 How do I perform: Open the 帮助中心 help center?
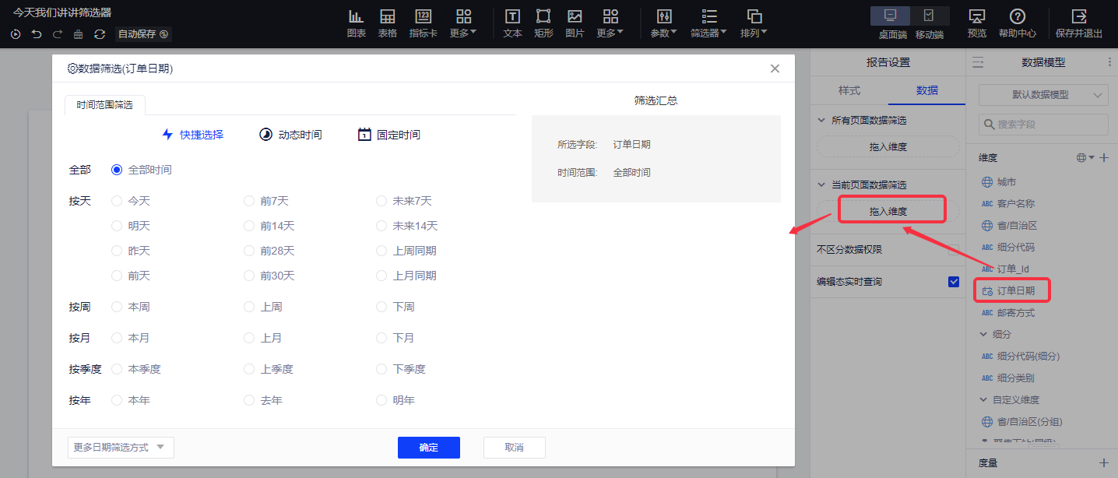pos(1017,23)
